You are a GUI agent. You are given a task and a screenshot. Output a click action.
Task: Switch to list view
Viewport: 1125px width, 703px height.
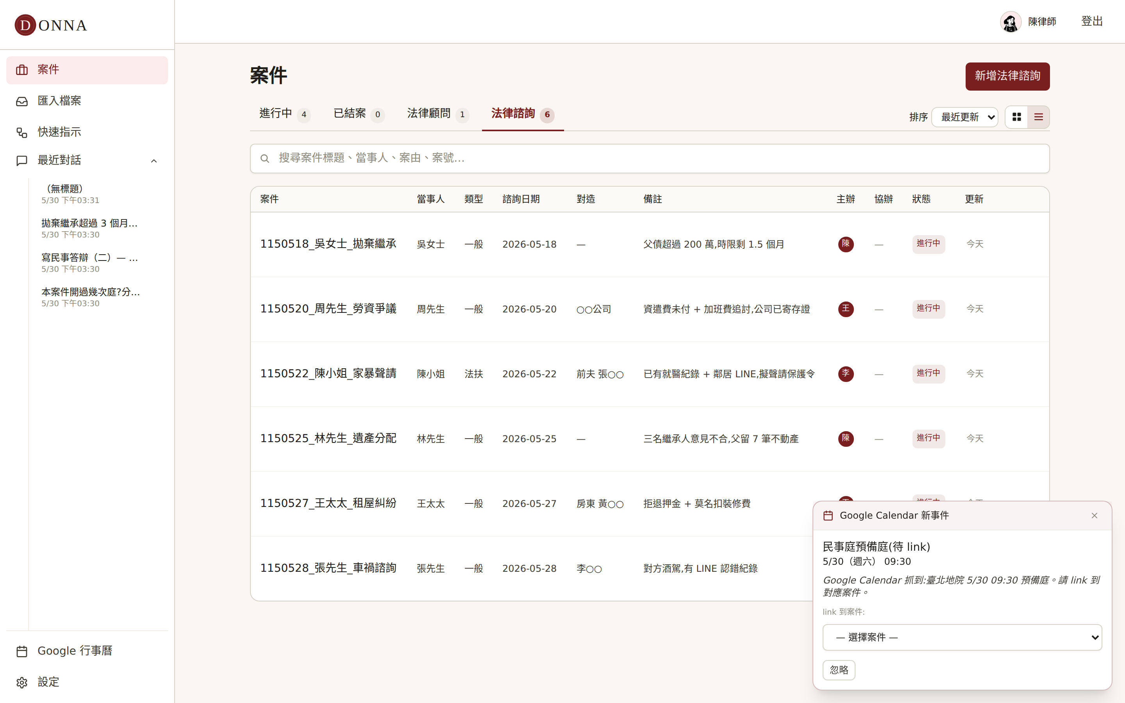pyautogui.click(x=1039, y=117)
